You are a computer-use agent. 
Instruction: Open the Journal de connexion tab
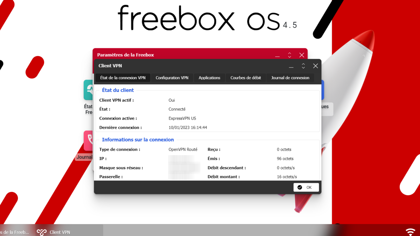coord(290,78)
